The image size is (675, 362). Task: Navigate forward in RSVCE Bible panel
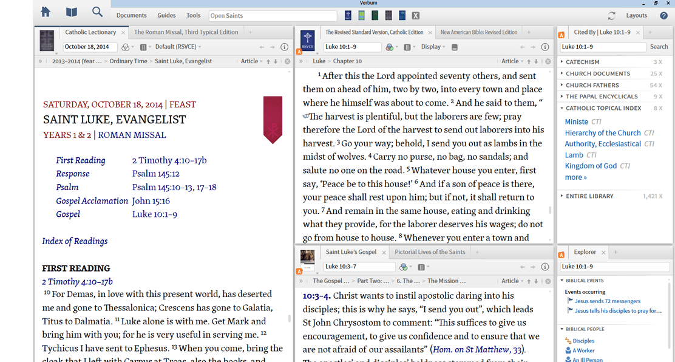(533, 47)
